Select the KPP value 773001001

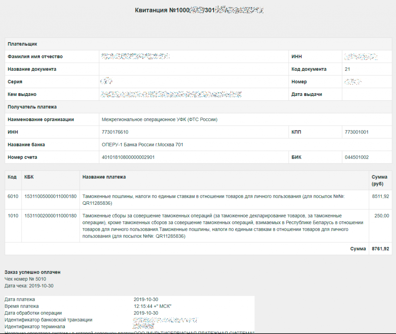pos(357,132)
